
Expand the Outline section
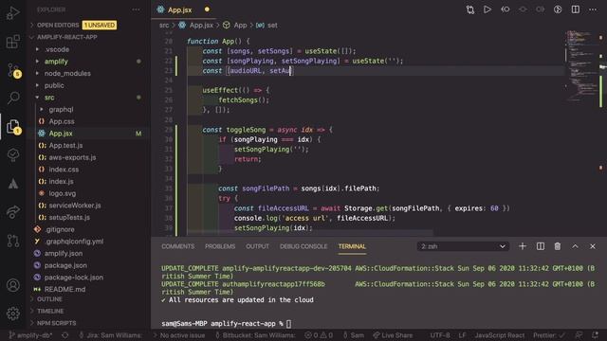(49, 299)
